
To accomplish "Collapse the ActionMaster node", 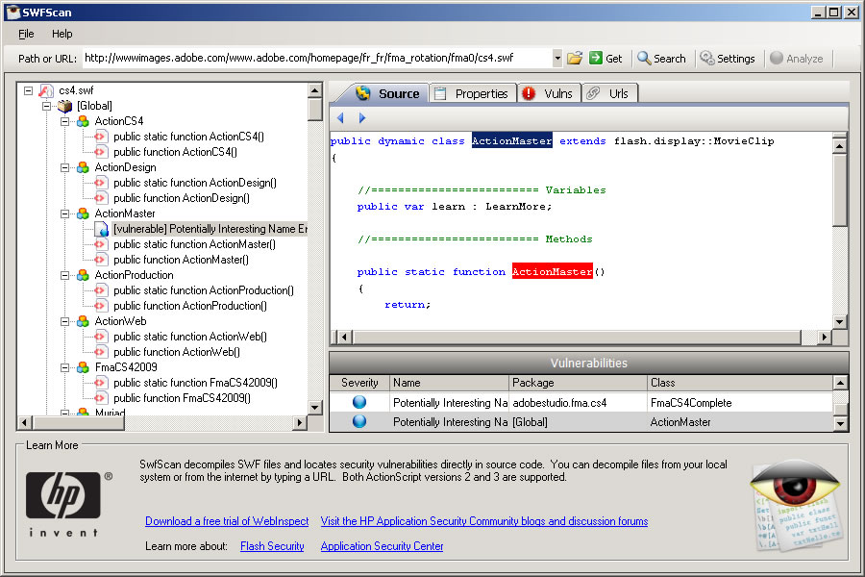I will [64, 213].
